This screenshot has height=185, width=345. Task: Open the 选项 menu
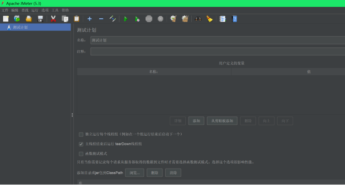pyautogui.click(x=45, y=11)
